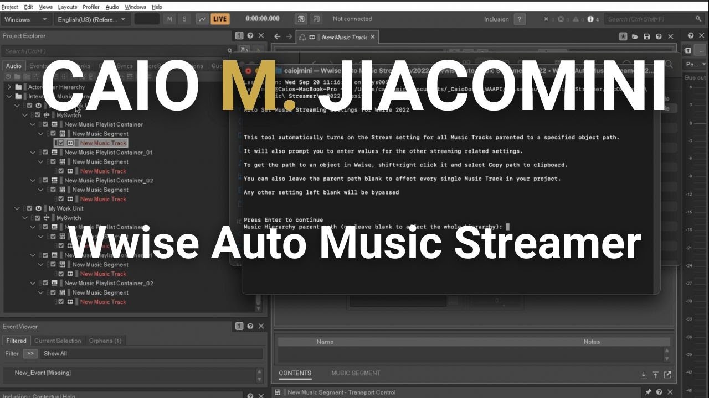Go back with the left arrow button
Image resolution: width=709 pixels, height=398 pixels.
pyautogui.click(x=278, y=36)
